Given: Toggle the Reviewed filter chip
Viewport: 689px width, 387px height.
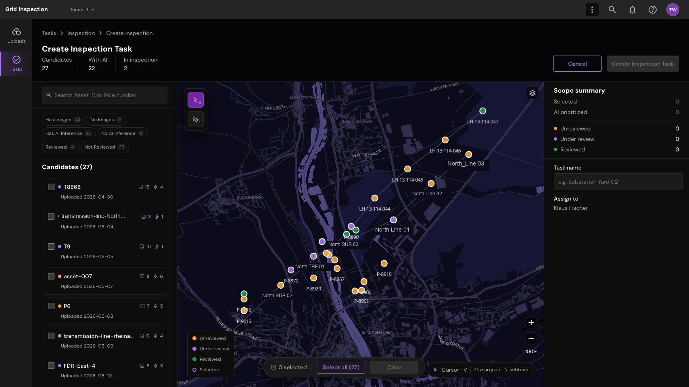Looking at the screenshot, I should pyautogui.click(x=61, y=147).
